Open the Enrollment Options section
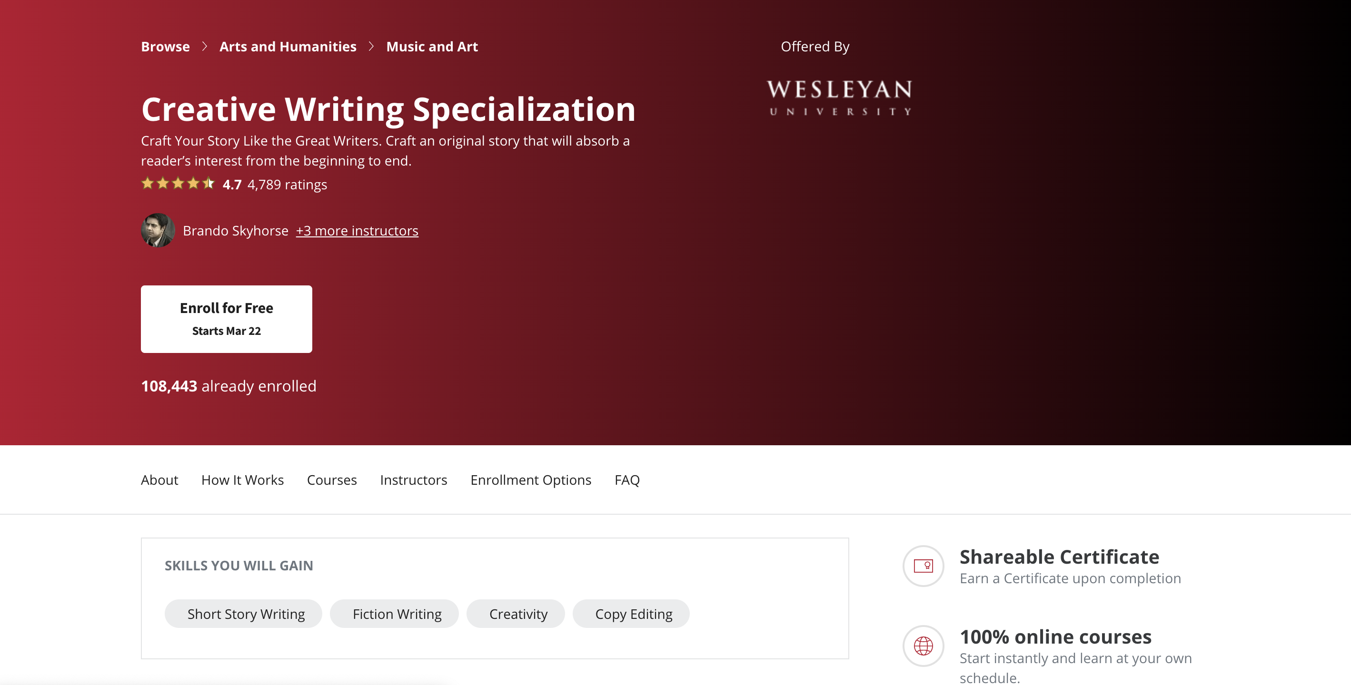1351x685 pixels. (x=531, y=479)
